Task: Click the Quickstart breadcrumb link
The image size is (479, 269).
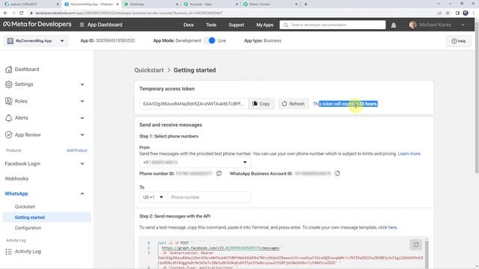Action: 149,70
